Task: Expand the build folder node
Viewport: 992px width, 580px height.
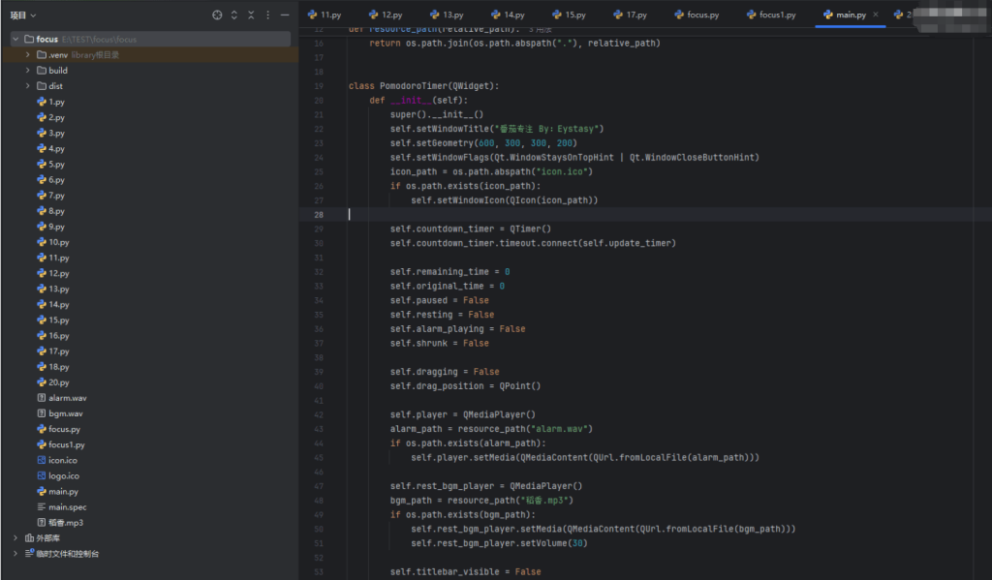Action: click(28, 71)
